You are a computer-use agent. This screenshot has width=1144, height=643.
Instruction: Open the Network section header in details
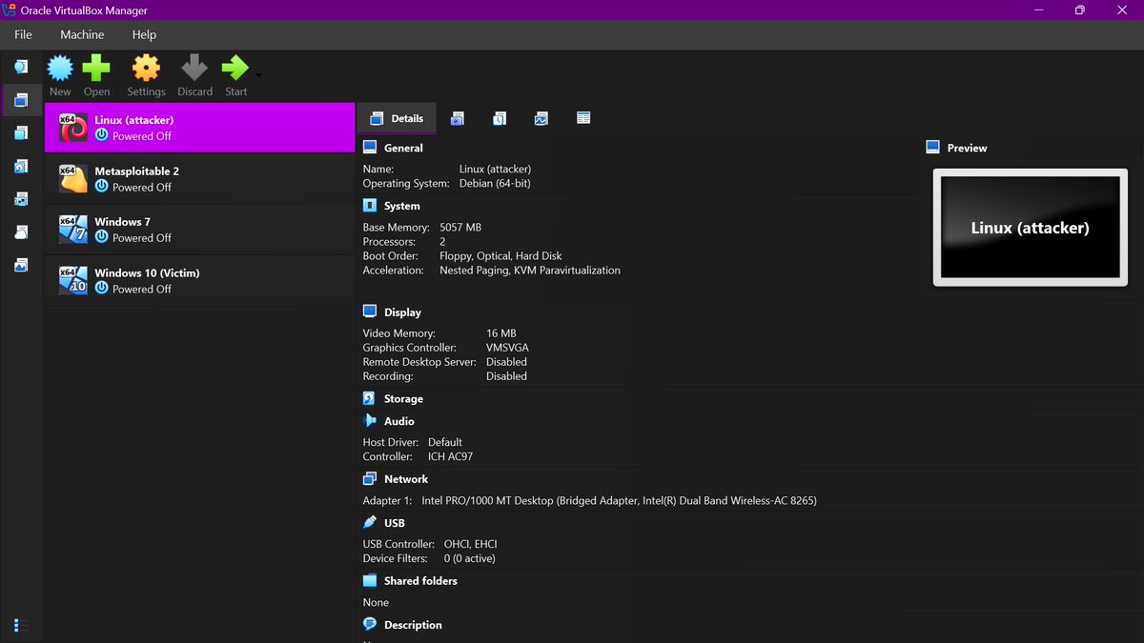tap(406, 479)
